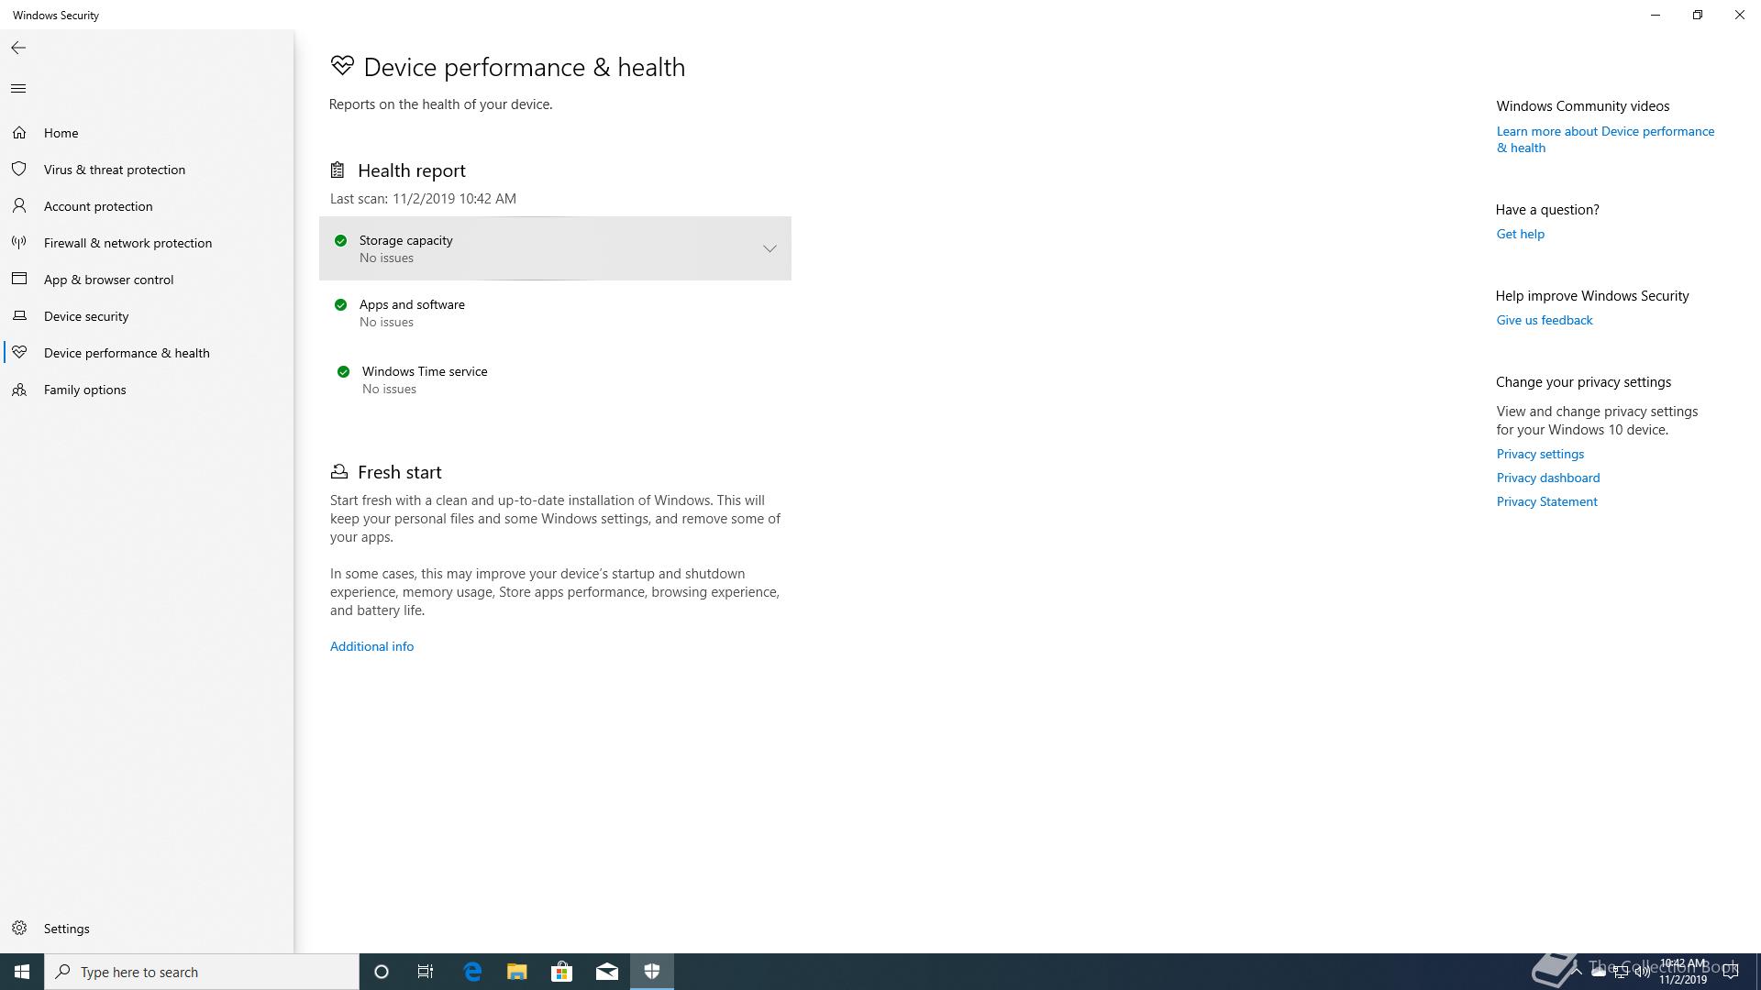This screenshot has width=1761, height=990.
Task: Launch Microsoft Edge from the taskbar
Action: tap(472, 972)
